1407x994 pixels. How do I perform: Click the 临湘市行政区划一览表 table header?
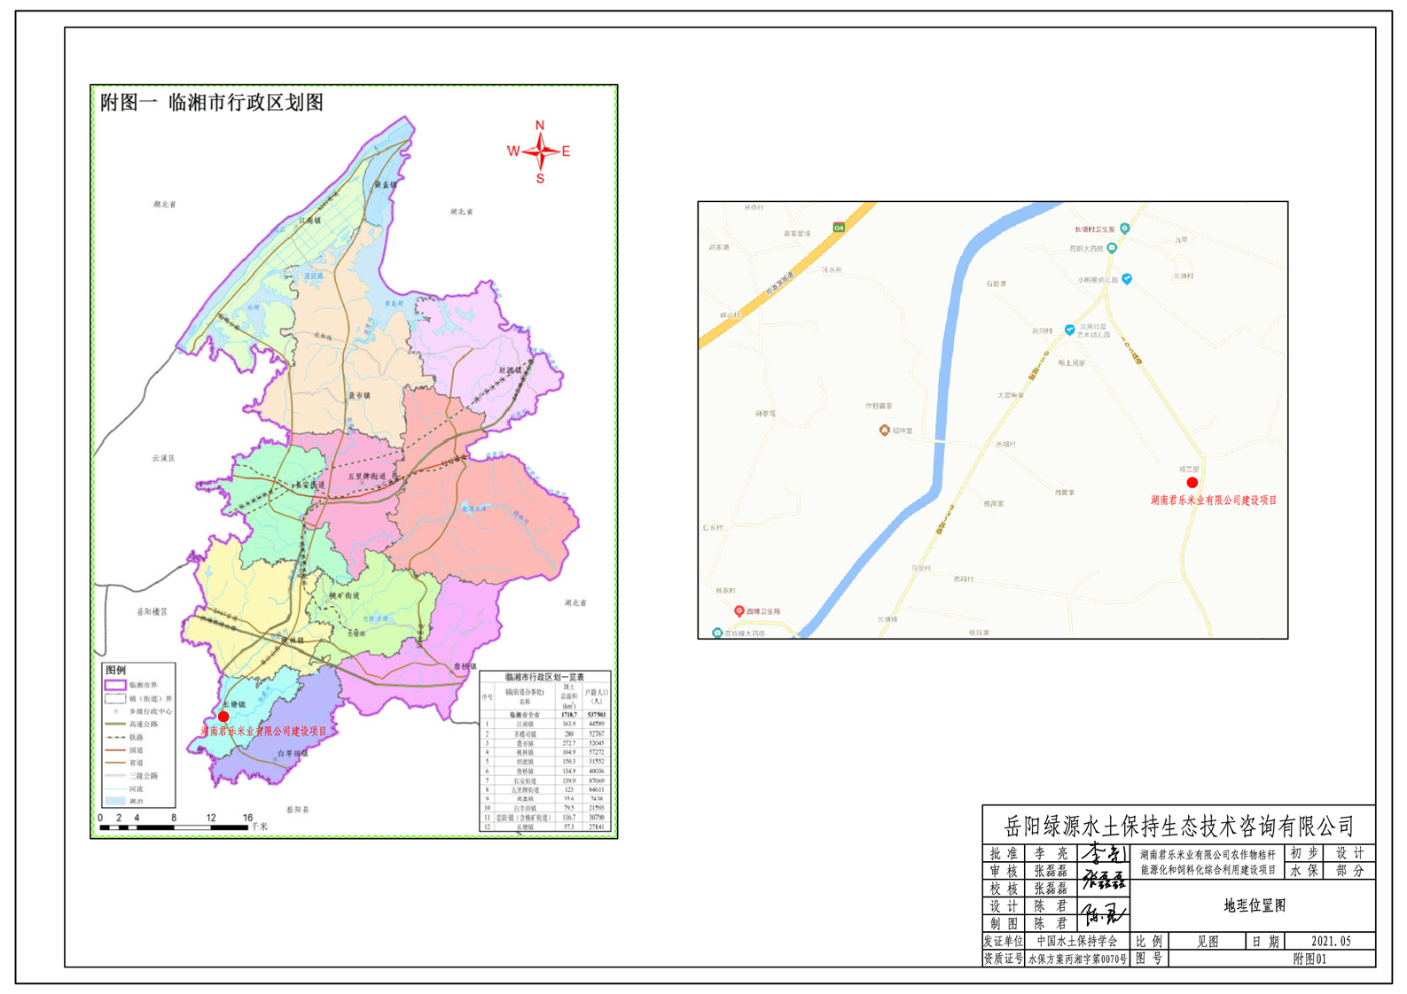point(544,677)
